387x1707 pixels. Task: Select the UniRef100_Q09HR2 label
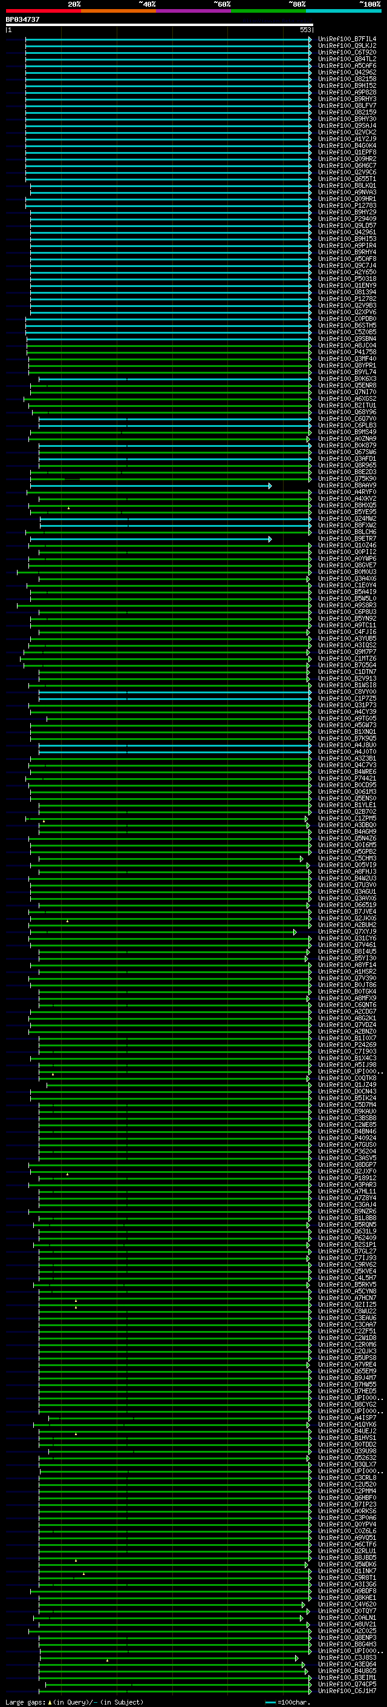point(347,159)
